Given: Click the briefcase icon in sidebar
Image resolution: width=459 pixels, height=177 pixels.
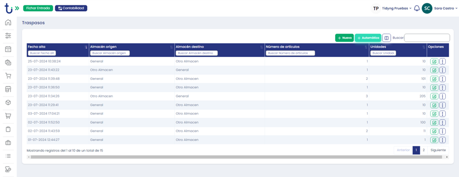Looking at the screenshot, I should (8, 143).
